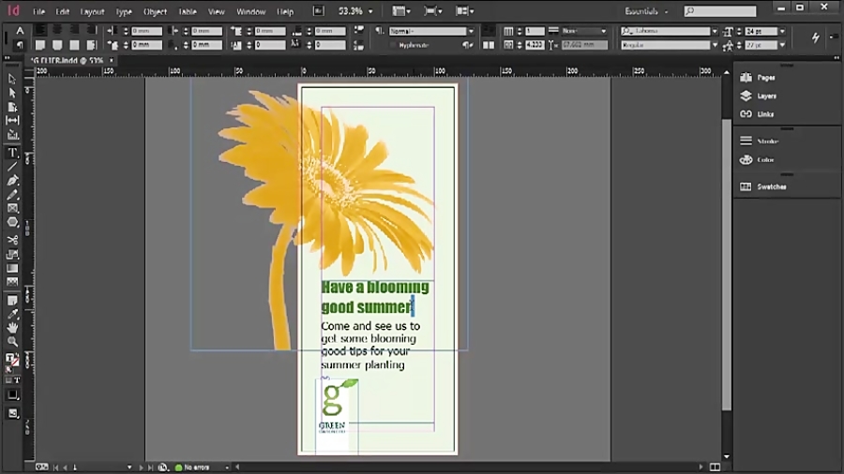
Task: Select the Selection tool arrow
Action: (x=12, y=79)
